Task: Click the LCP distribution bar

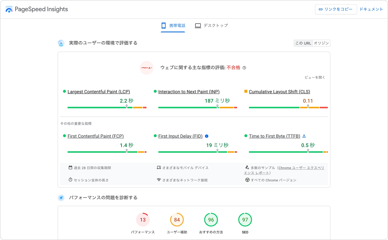Action: tap(107, 107)
